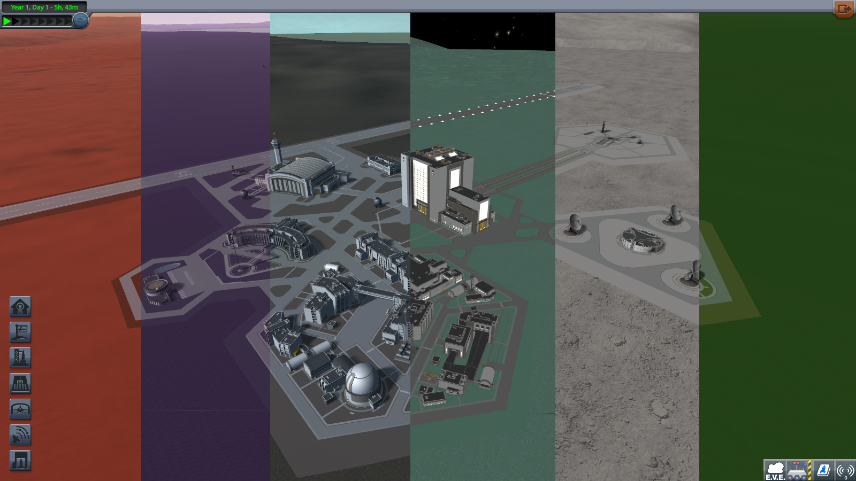Screen dimensions: 856x481
Task: Click the runway strip in the red zone
Action: pos(70,196)
